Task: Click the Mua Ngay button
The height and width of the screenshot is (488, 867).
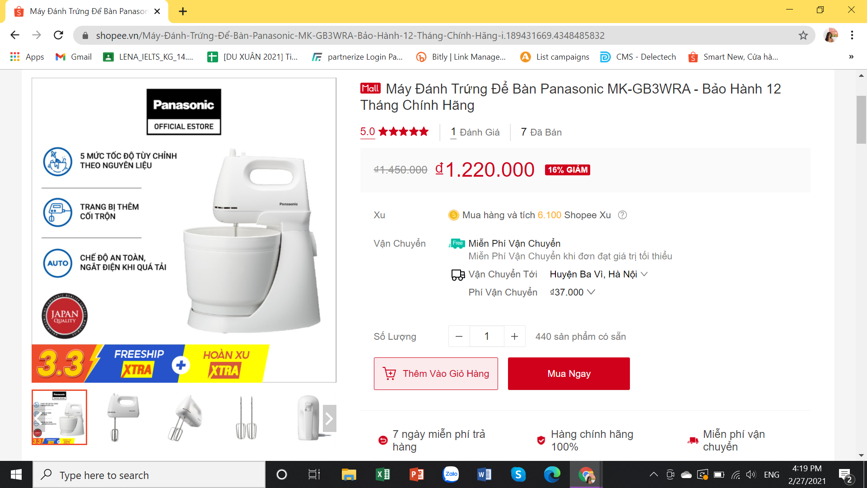Action: (x=569, y=374)
